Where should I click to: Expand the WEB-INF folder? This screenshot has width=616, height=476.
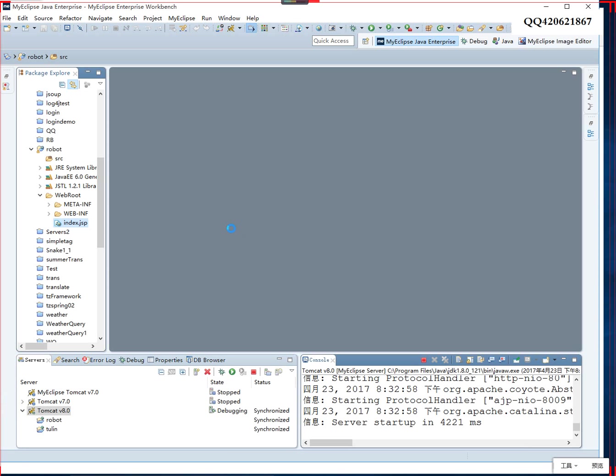click(49, 214)
